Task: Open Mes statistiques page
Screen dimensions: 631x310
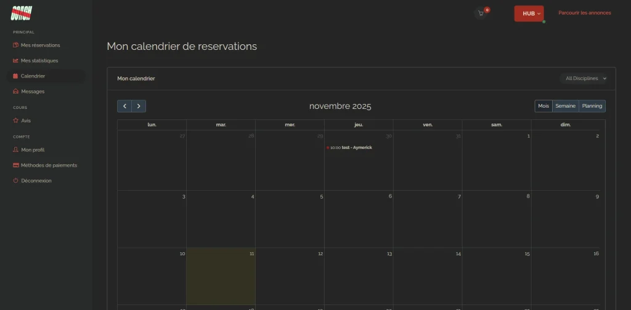Action: pyautogui.click(x=39, y=61)
